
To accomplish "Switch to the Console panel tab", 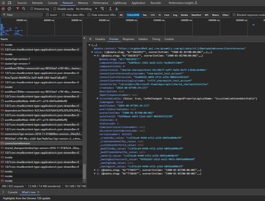I will click(52, 3).
